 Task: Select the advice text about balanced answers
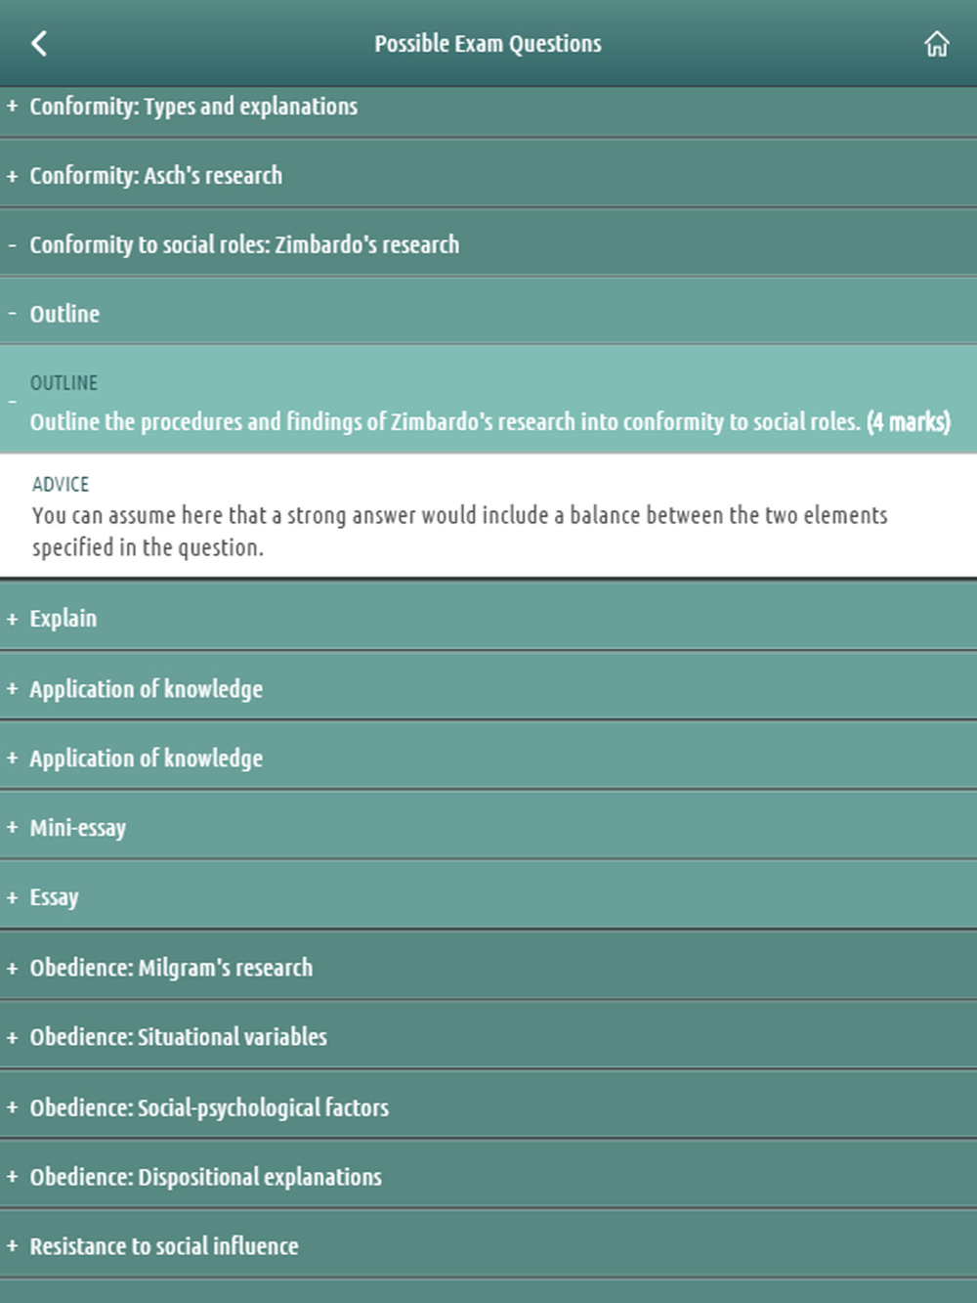[459, 531]
